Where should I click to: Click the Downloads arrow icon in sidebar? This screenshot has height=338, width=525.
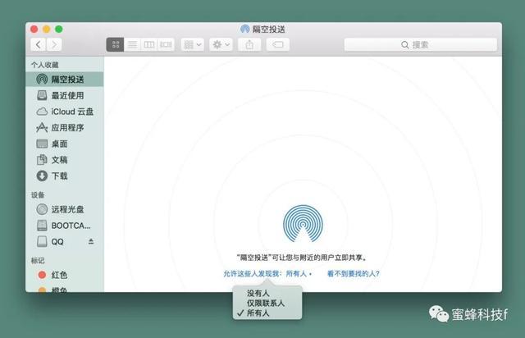pos(42,176)
